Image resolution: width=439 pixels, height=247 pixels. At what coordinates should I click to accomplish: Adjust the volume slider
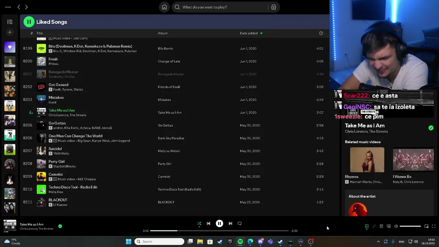(x=410, y=226)
